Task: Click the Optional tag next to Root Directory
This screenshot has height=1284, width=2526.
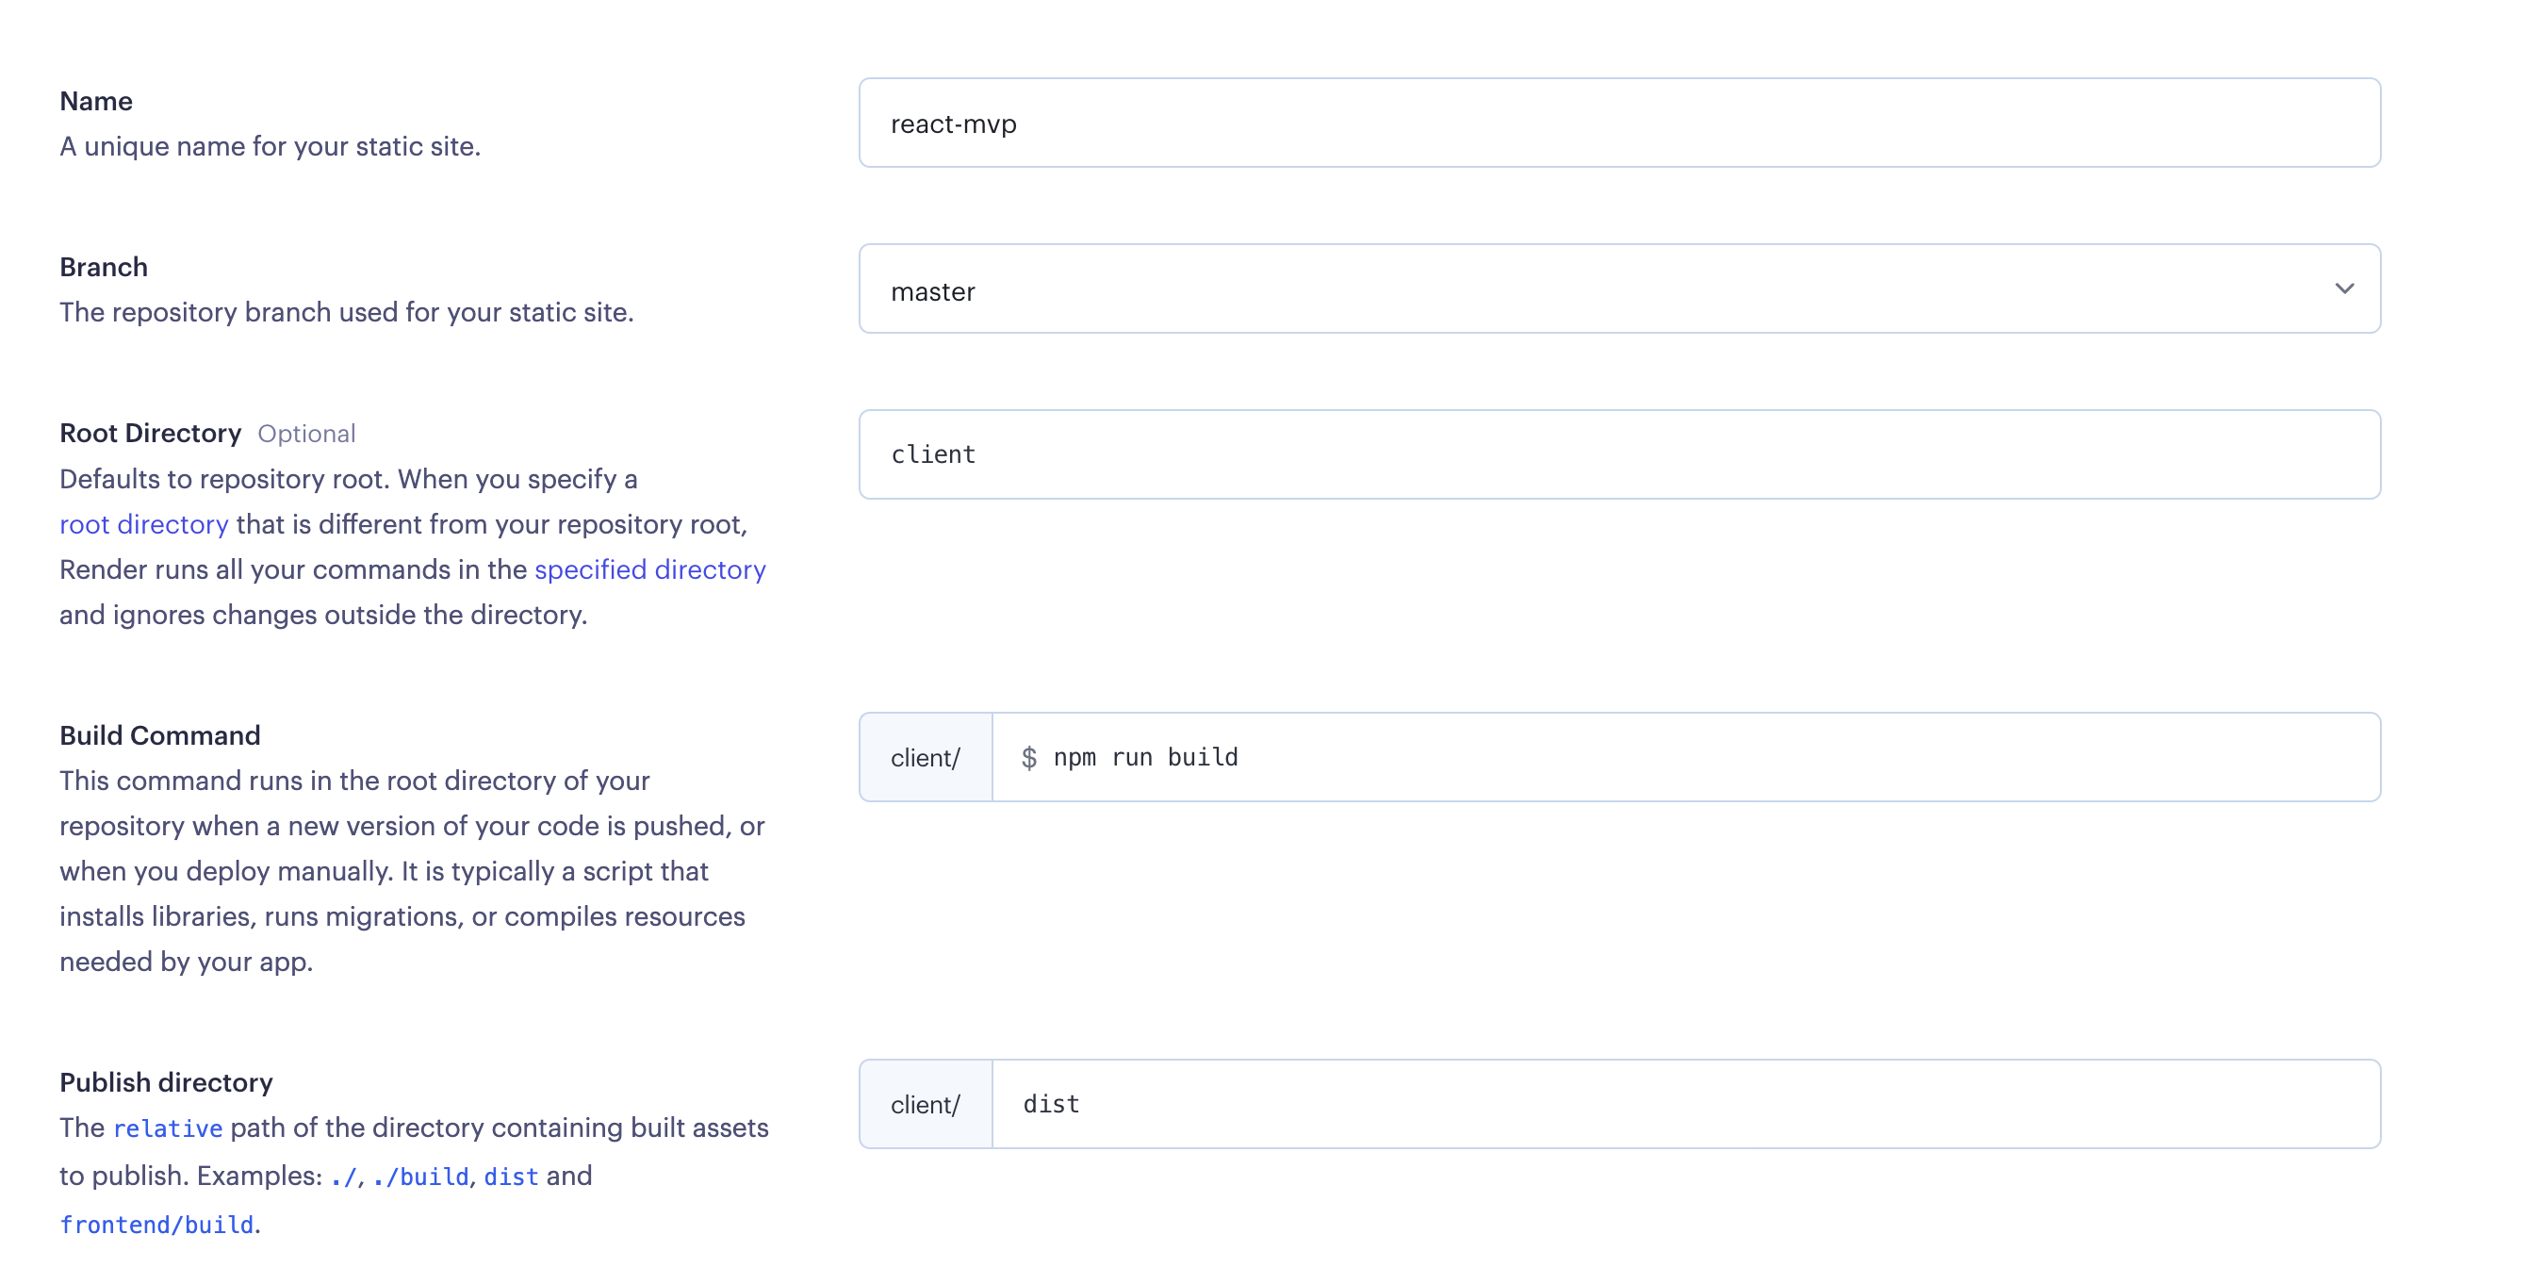Action: [x=306, y=434]
